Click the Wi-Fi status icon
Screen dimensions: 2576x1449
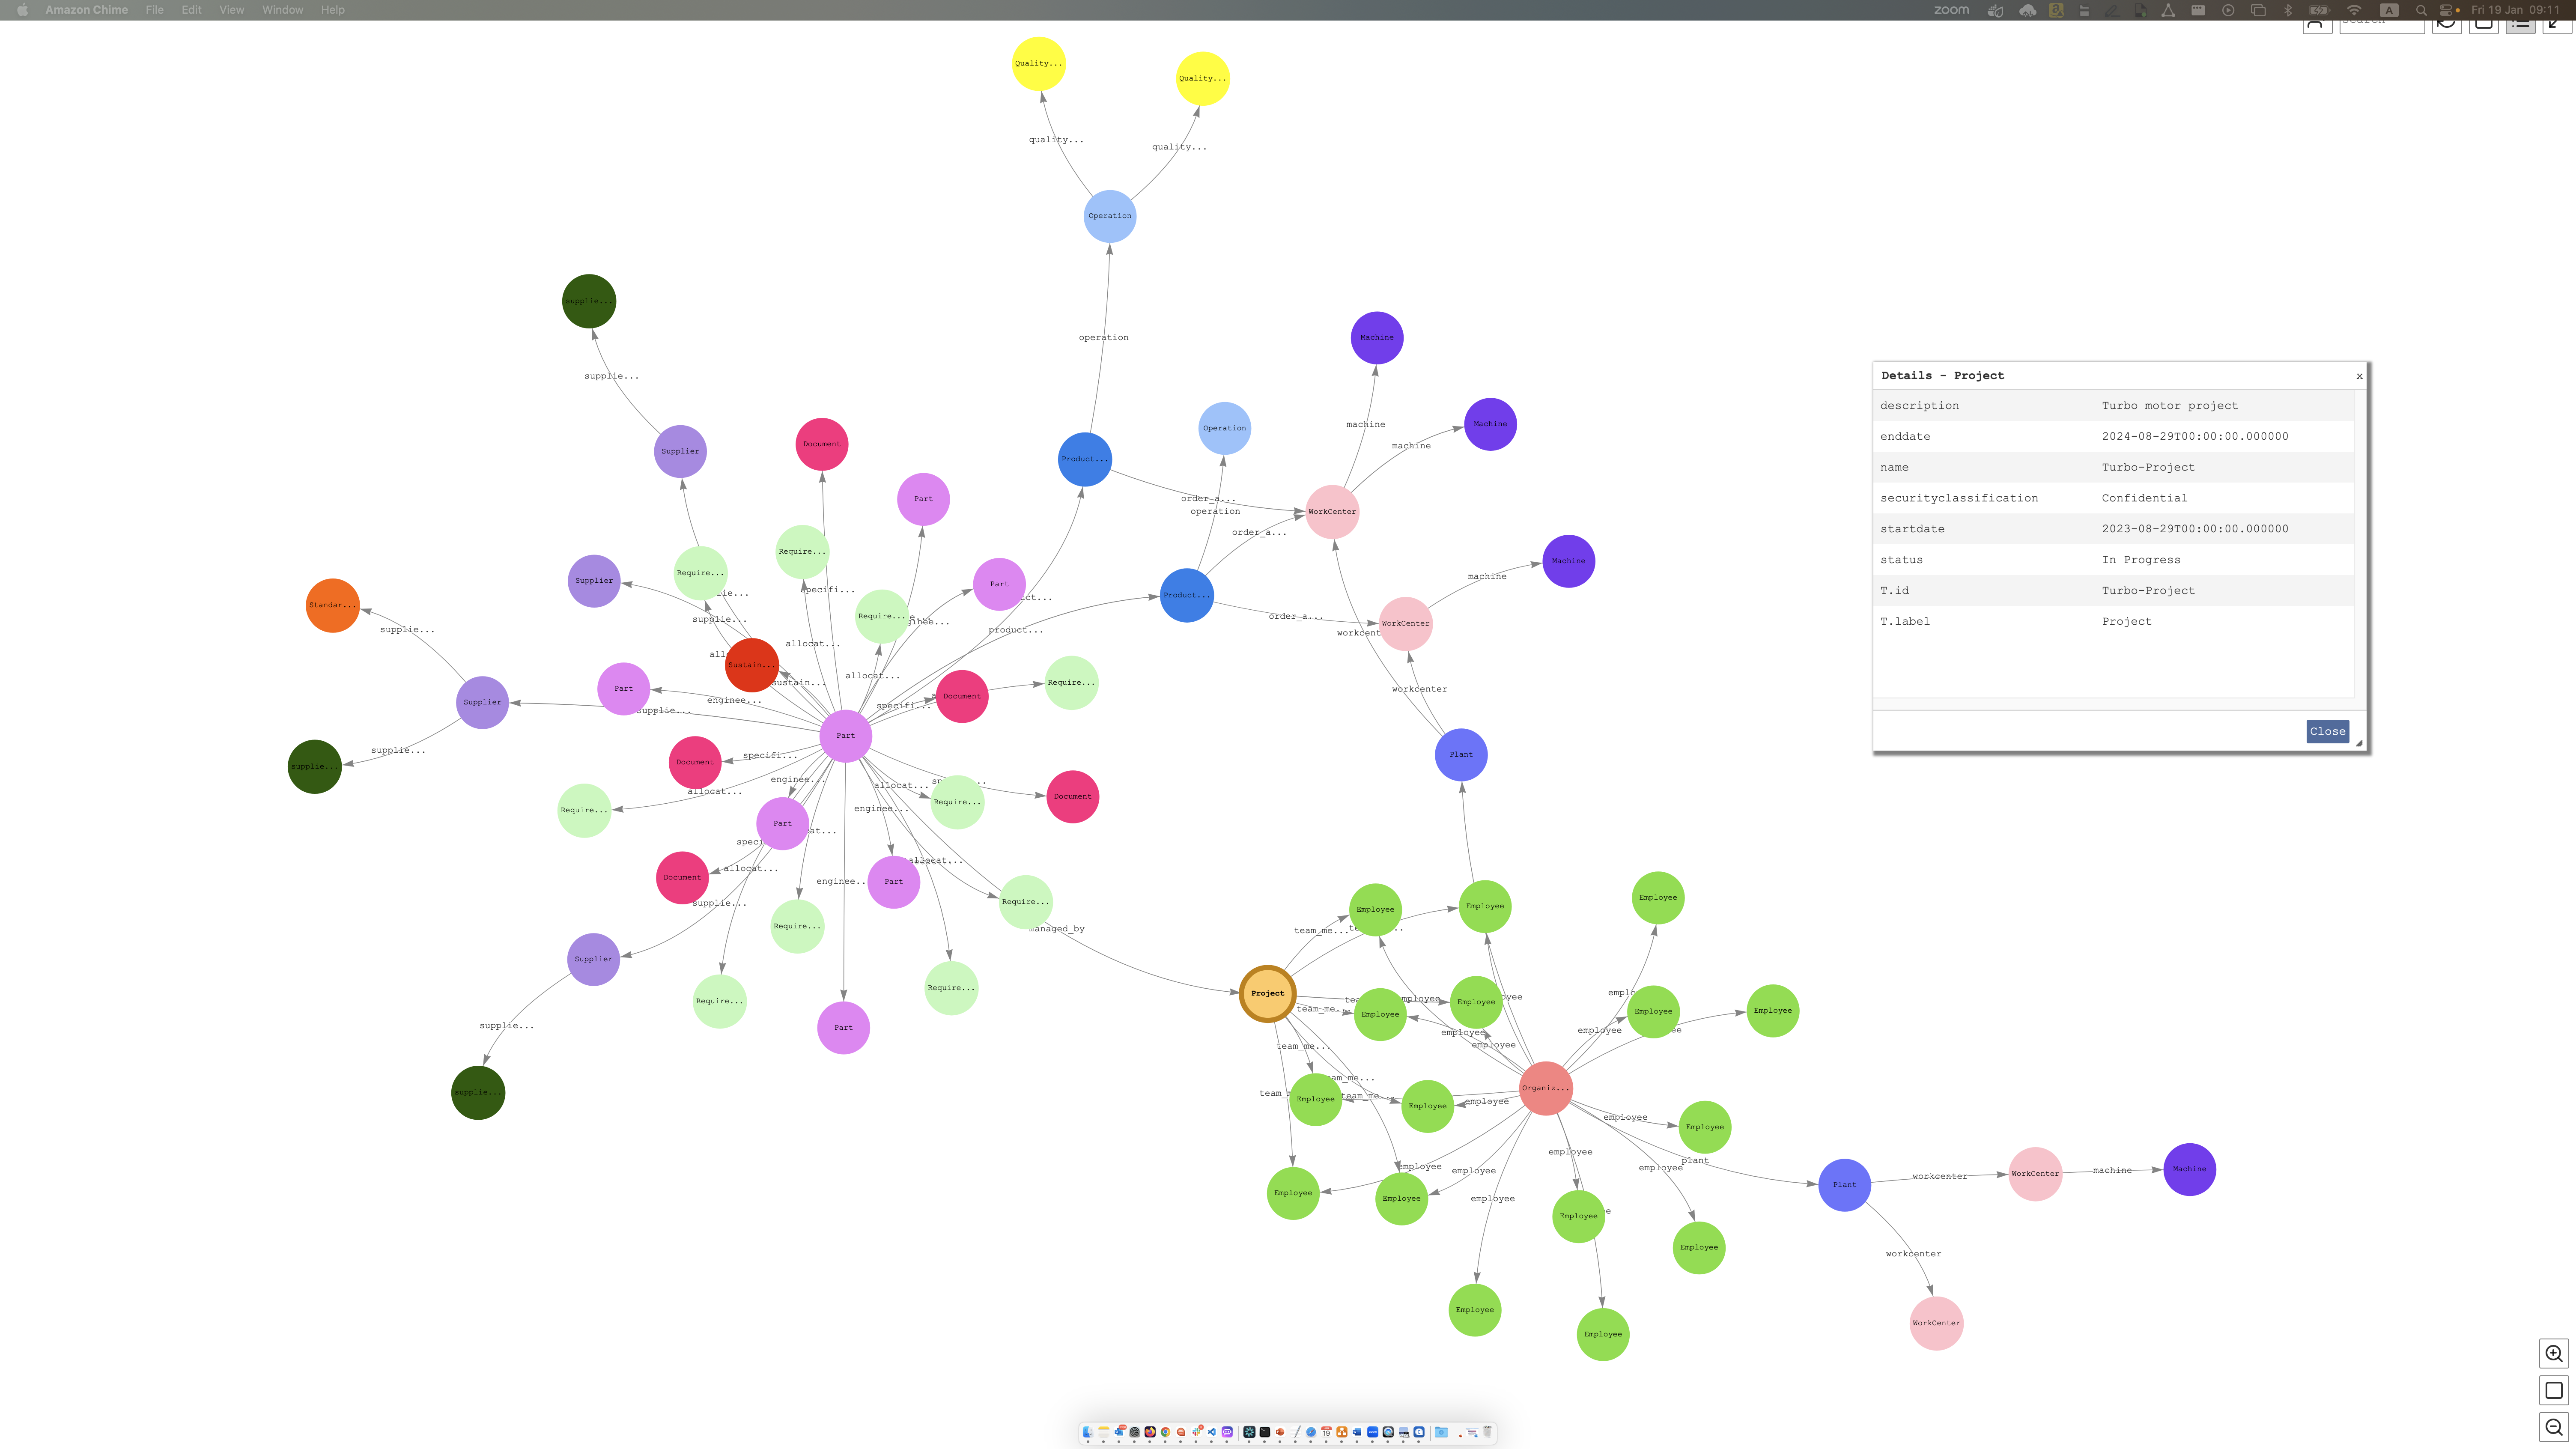click(2354, 10)
